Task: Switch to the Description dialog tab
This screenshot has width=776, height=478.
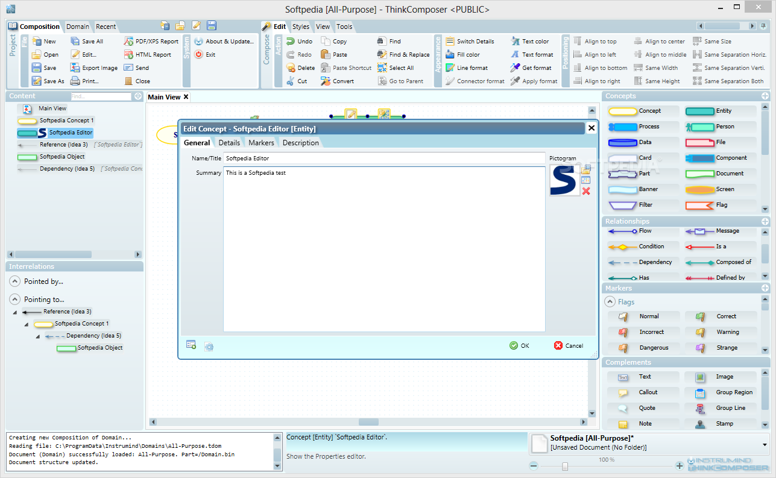Action: pos(301,143)
